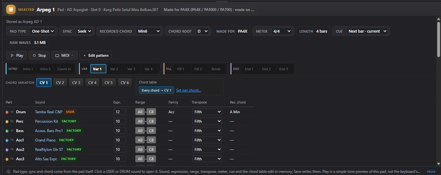Image resolution: width=441 pixels, height=175 pixels.
Task: Switch to the Break tab
Action: 216,69
